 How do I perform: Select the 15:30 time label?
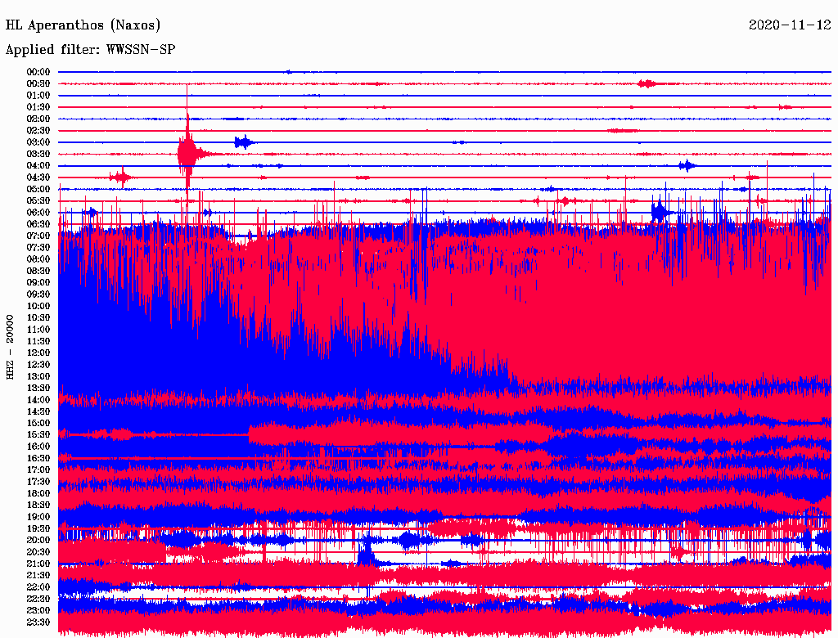[38, 434]
